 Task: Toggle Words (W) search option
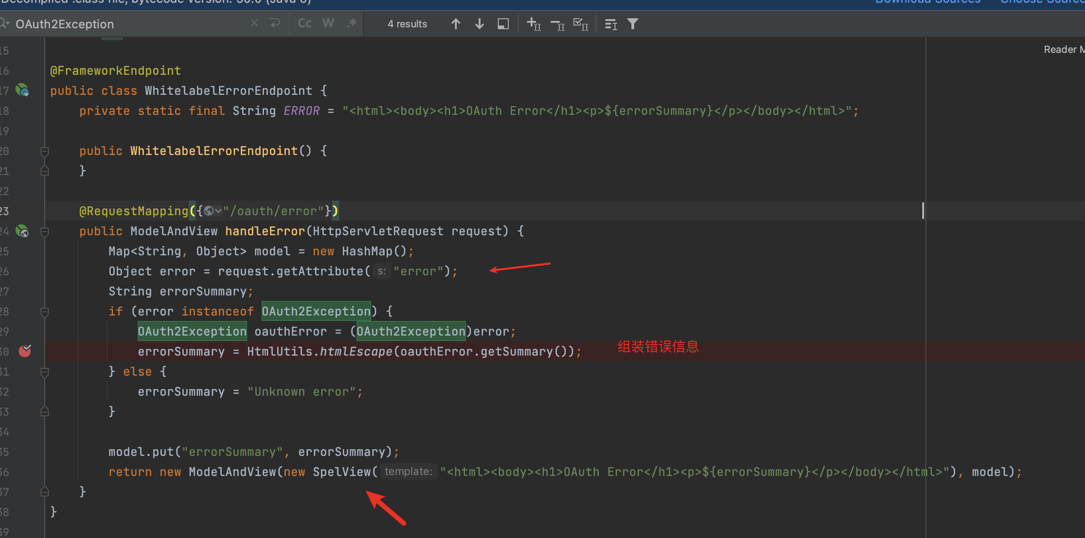pos(328,23)
